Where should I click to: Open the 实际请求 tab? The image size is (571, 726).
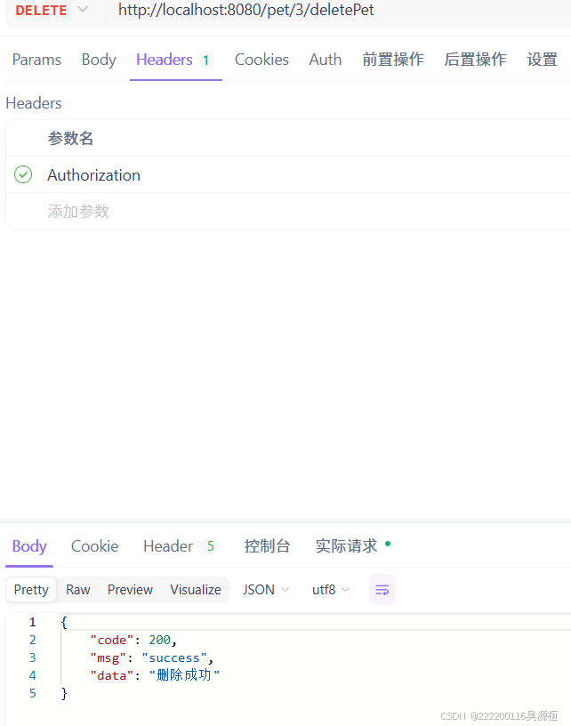pos(352,546)
